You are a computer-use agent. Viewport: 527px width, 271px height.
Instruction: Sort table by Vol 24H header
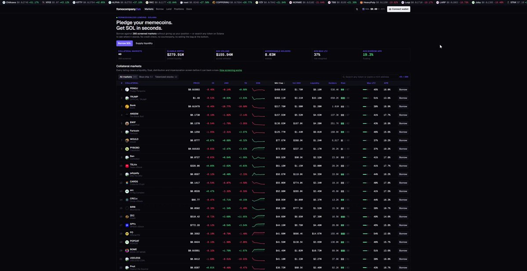pyautogui.click(x=296, y=83)
